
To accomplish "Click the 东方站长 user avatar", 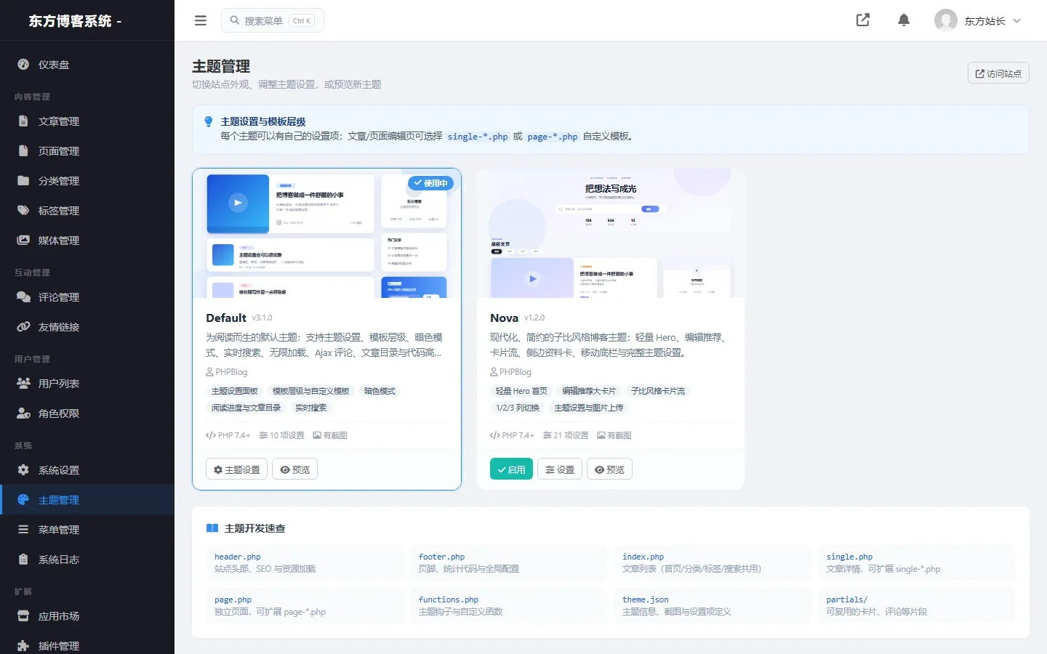I will pyautogui.click(x=946, y=20).
